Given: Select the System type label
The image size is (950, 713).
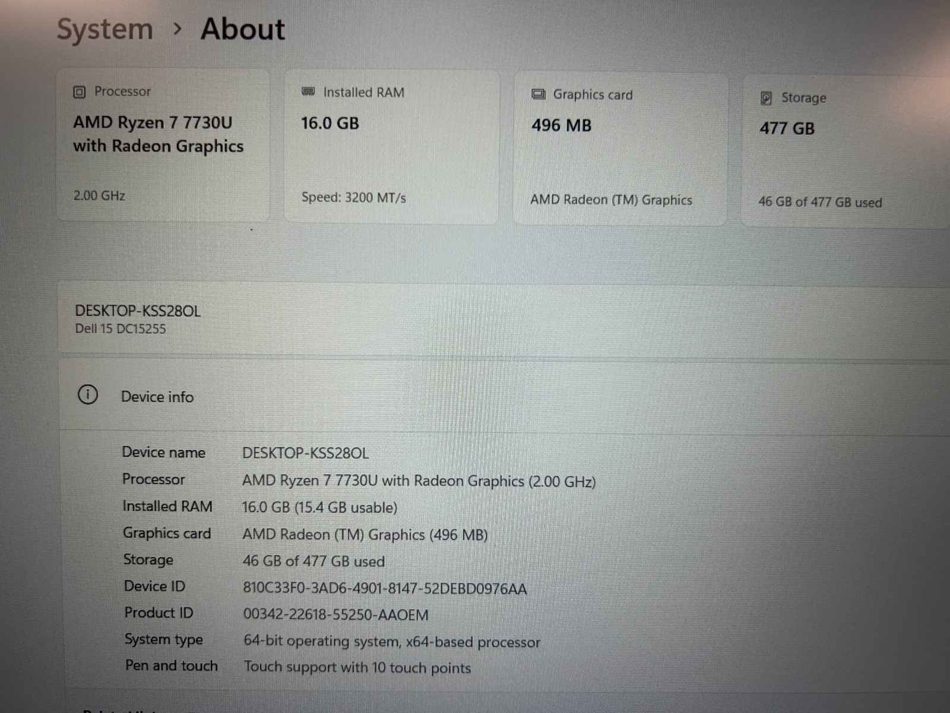Looking at the screenshot, I should click(x=164, y=639).
